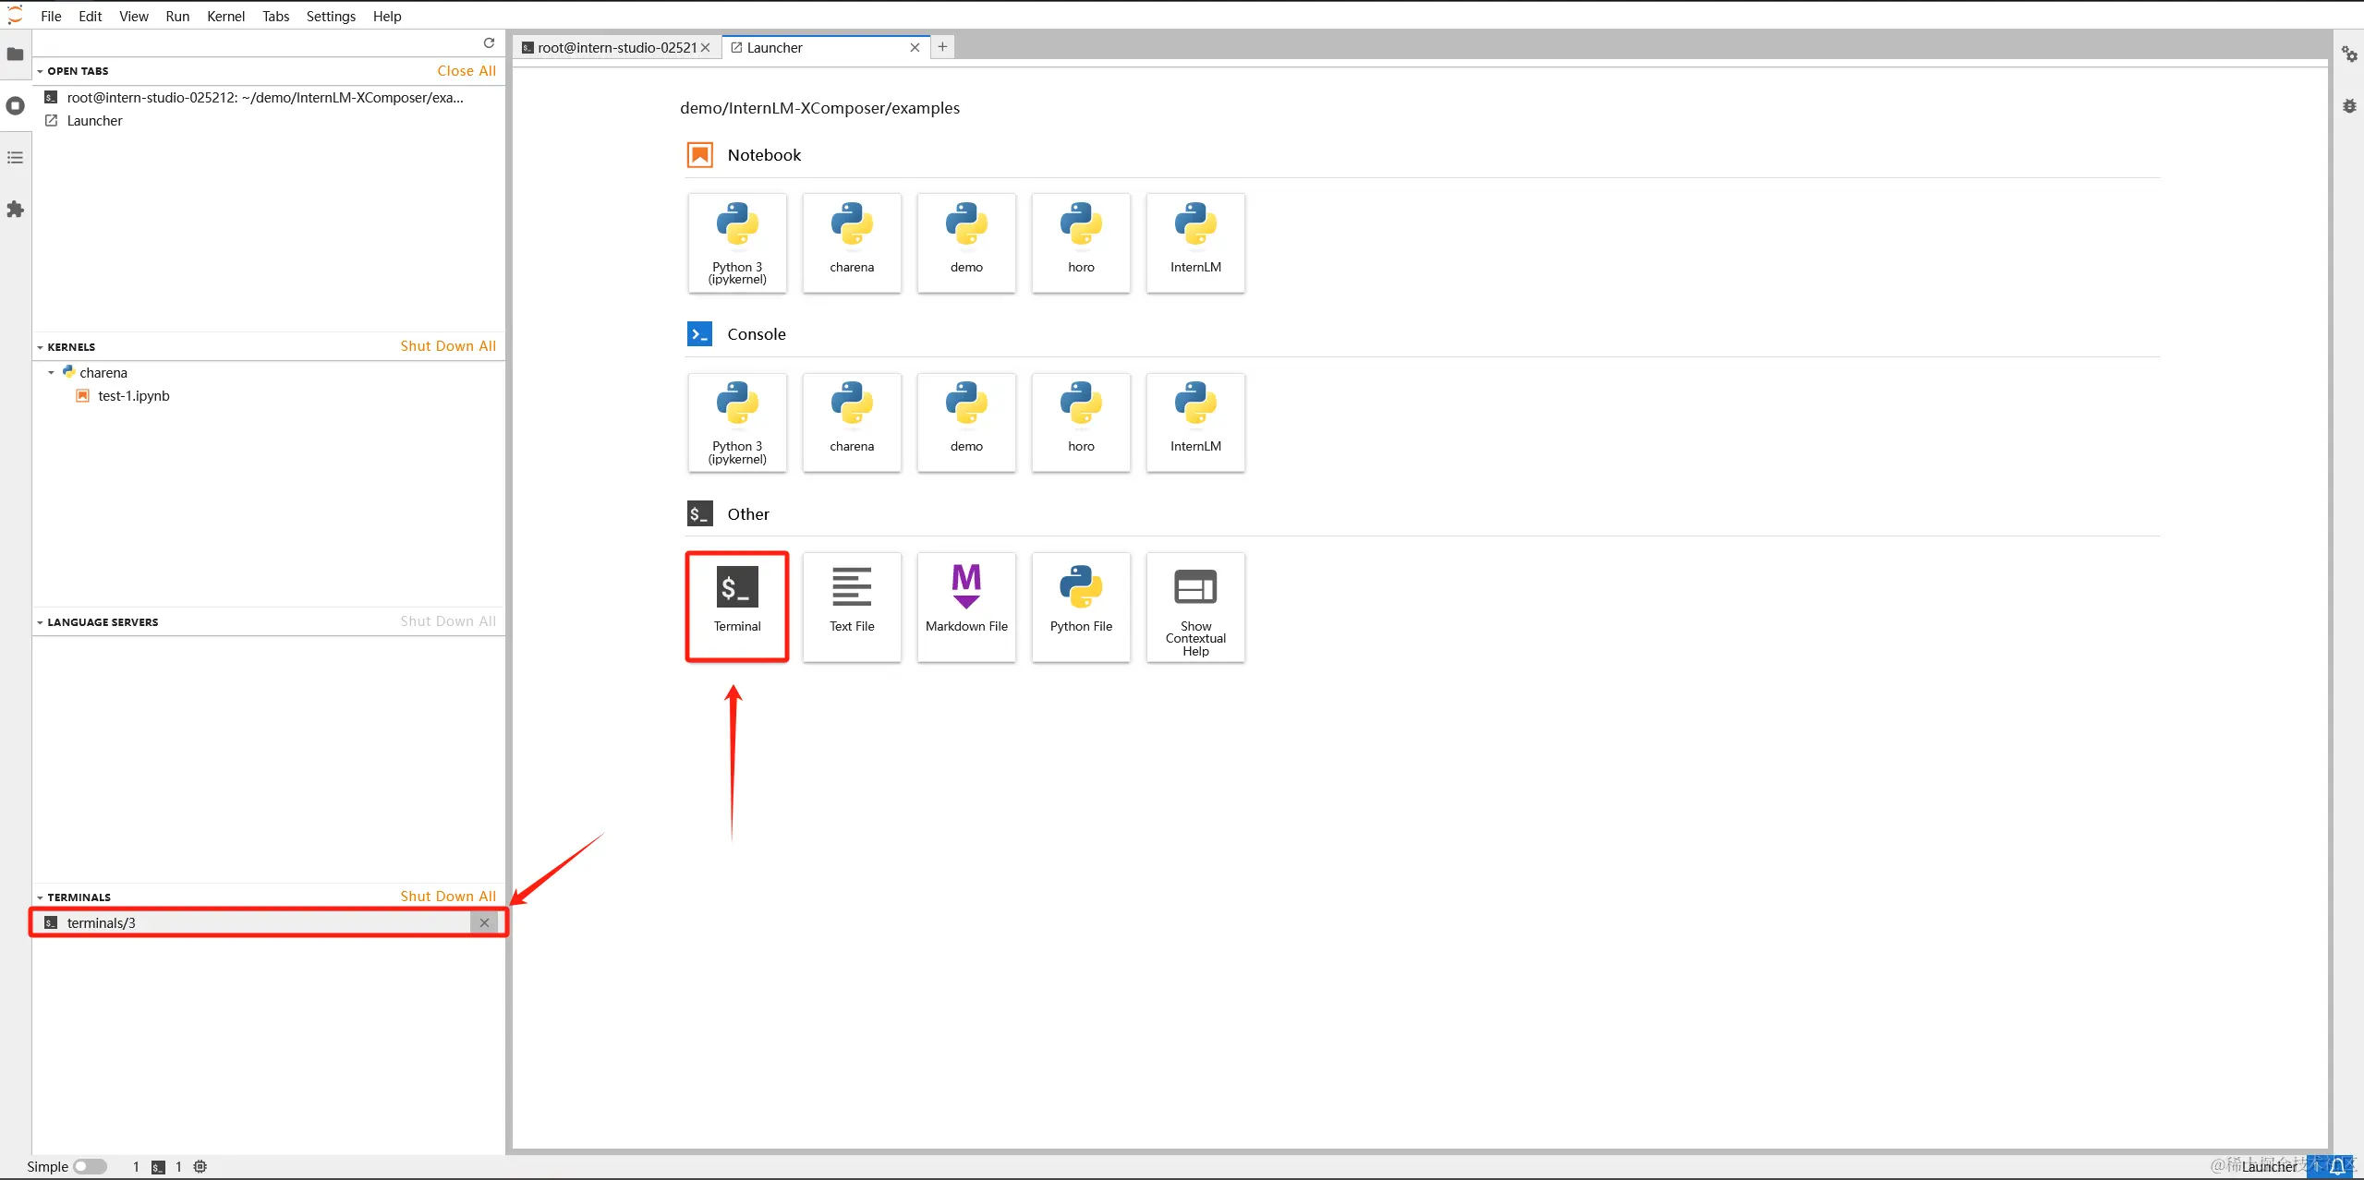Open the extension manager puzzle icon
The width and height of the screenshot is (2364, 1180).
click(x=15, y=210)
